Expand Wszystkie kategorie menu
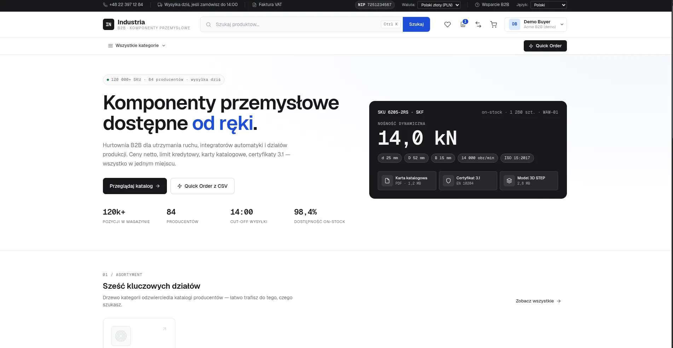 137,46
